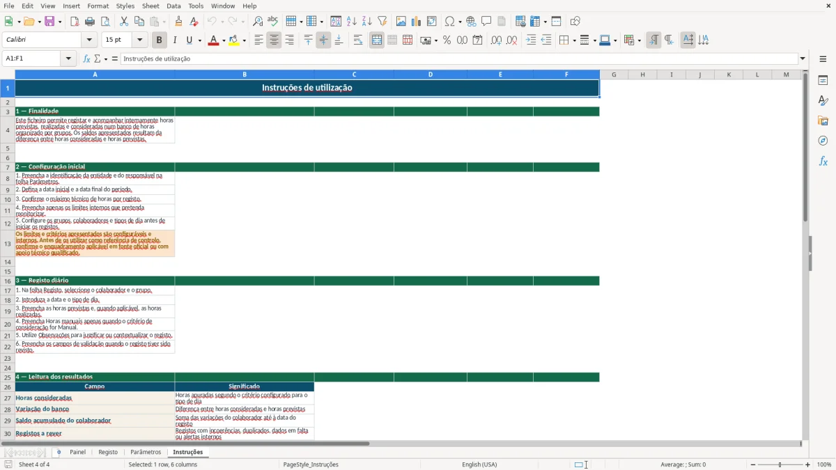Switch to the Painel sheet tab
Viewport: 836px width, 470px height.
77,452
